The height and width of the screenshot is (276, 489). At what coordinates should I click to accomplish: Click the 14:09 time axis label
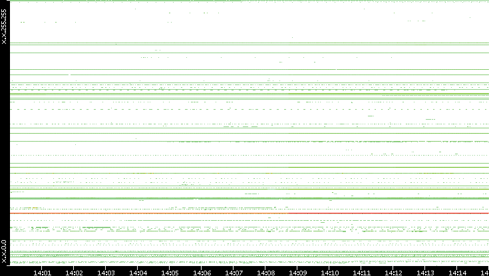[298, 273]
